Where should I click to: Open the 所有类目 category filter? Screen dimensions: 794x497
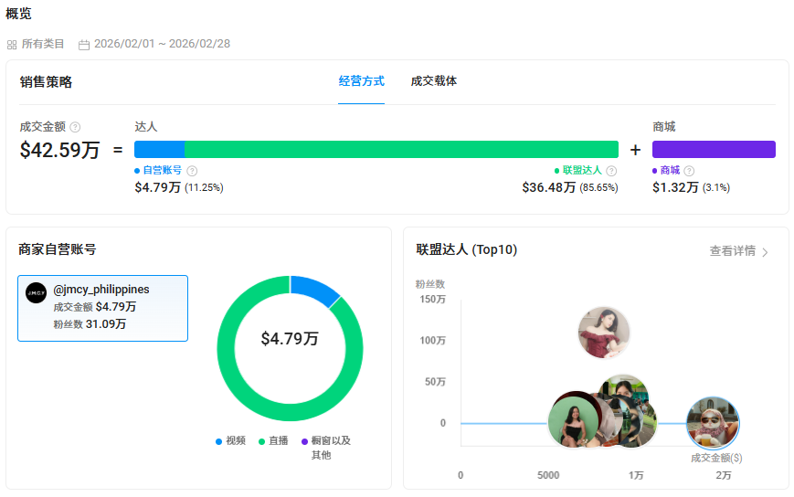tap(42, 44)
